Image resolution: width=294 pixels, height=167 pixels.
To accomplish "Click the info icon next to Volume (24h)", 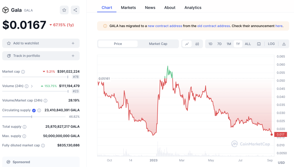I will click(27, 86).
